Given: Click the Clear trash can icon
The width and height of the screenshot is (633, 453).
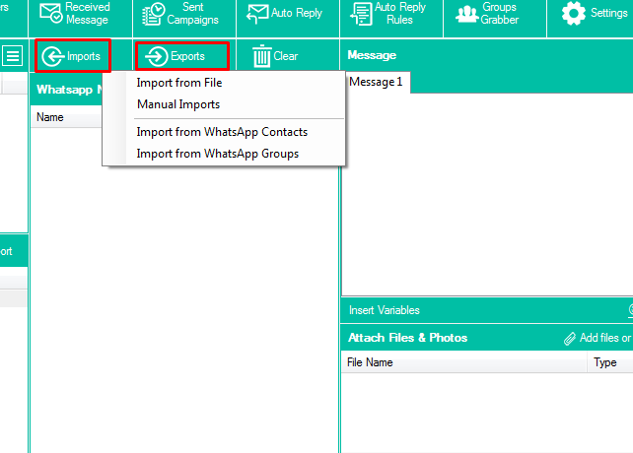Looking at the screenshot, I should point(262,56).
